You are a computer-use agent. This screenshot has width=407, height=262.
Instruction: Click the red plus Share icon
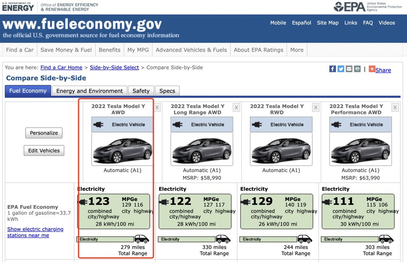point(372,69)
